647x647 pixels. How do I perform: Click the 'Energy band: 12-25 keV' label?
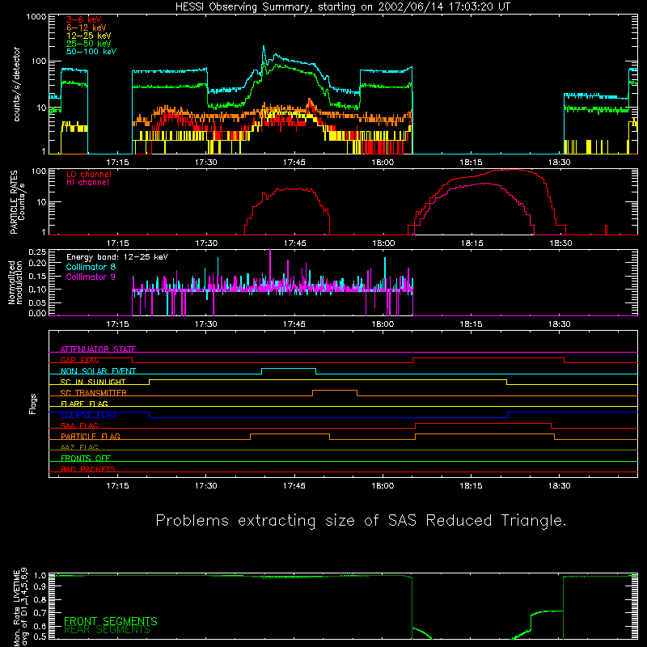tap(117, 257)
